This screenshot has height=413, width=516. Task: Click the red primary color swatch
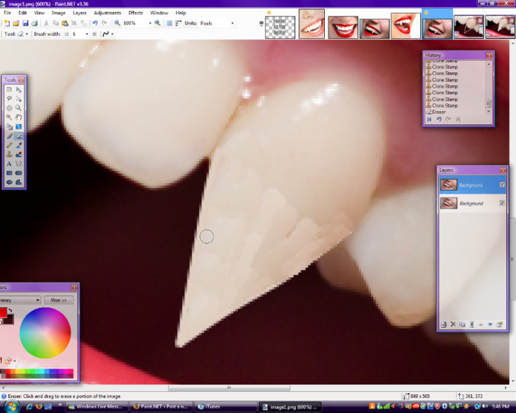point(3,312)
